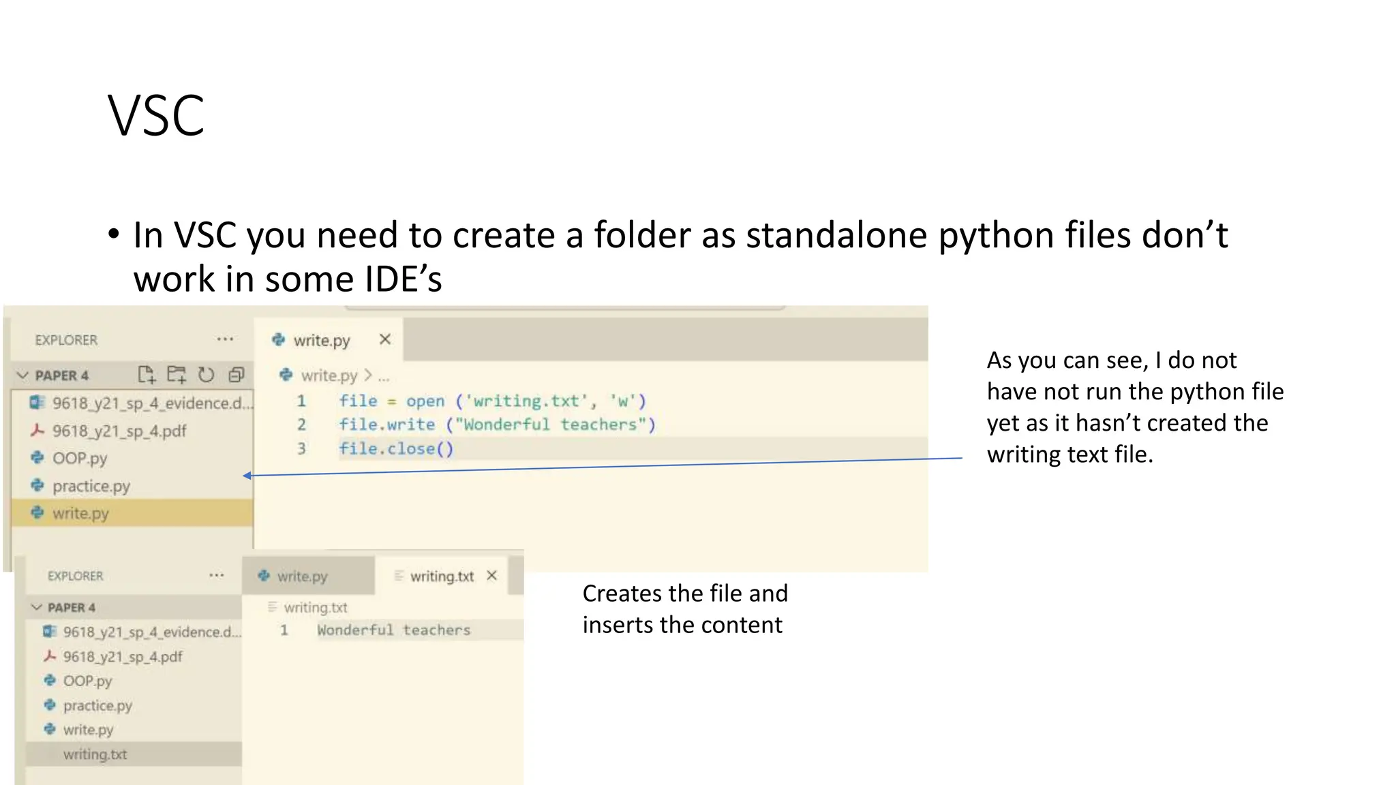Click line 3 file.close() in the code

tap(396, 448)
